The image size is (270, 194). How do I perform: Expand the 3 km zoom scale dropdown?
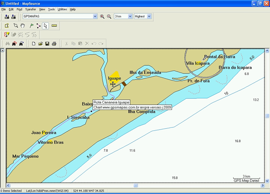tap(130, 17)
